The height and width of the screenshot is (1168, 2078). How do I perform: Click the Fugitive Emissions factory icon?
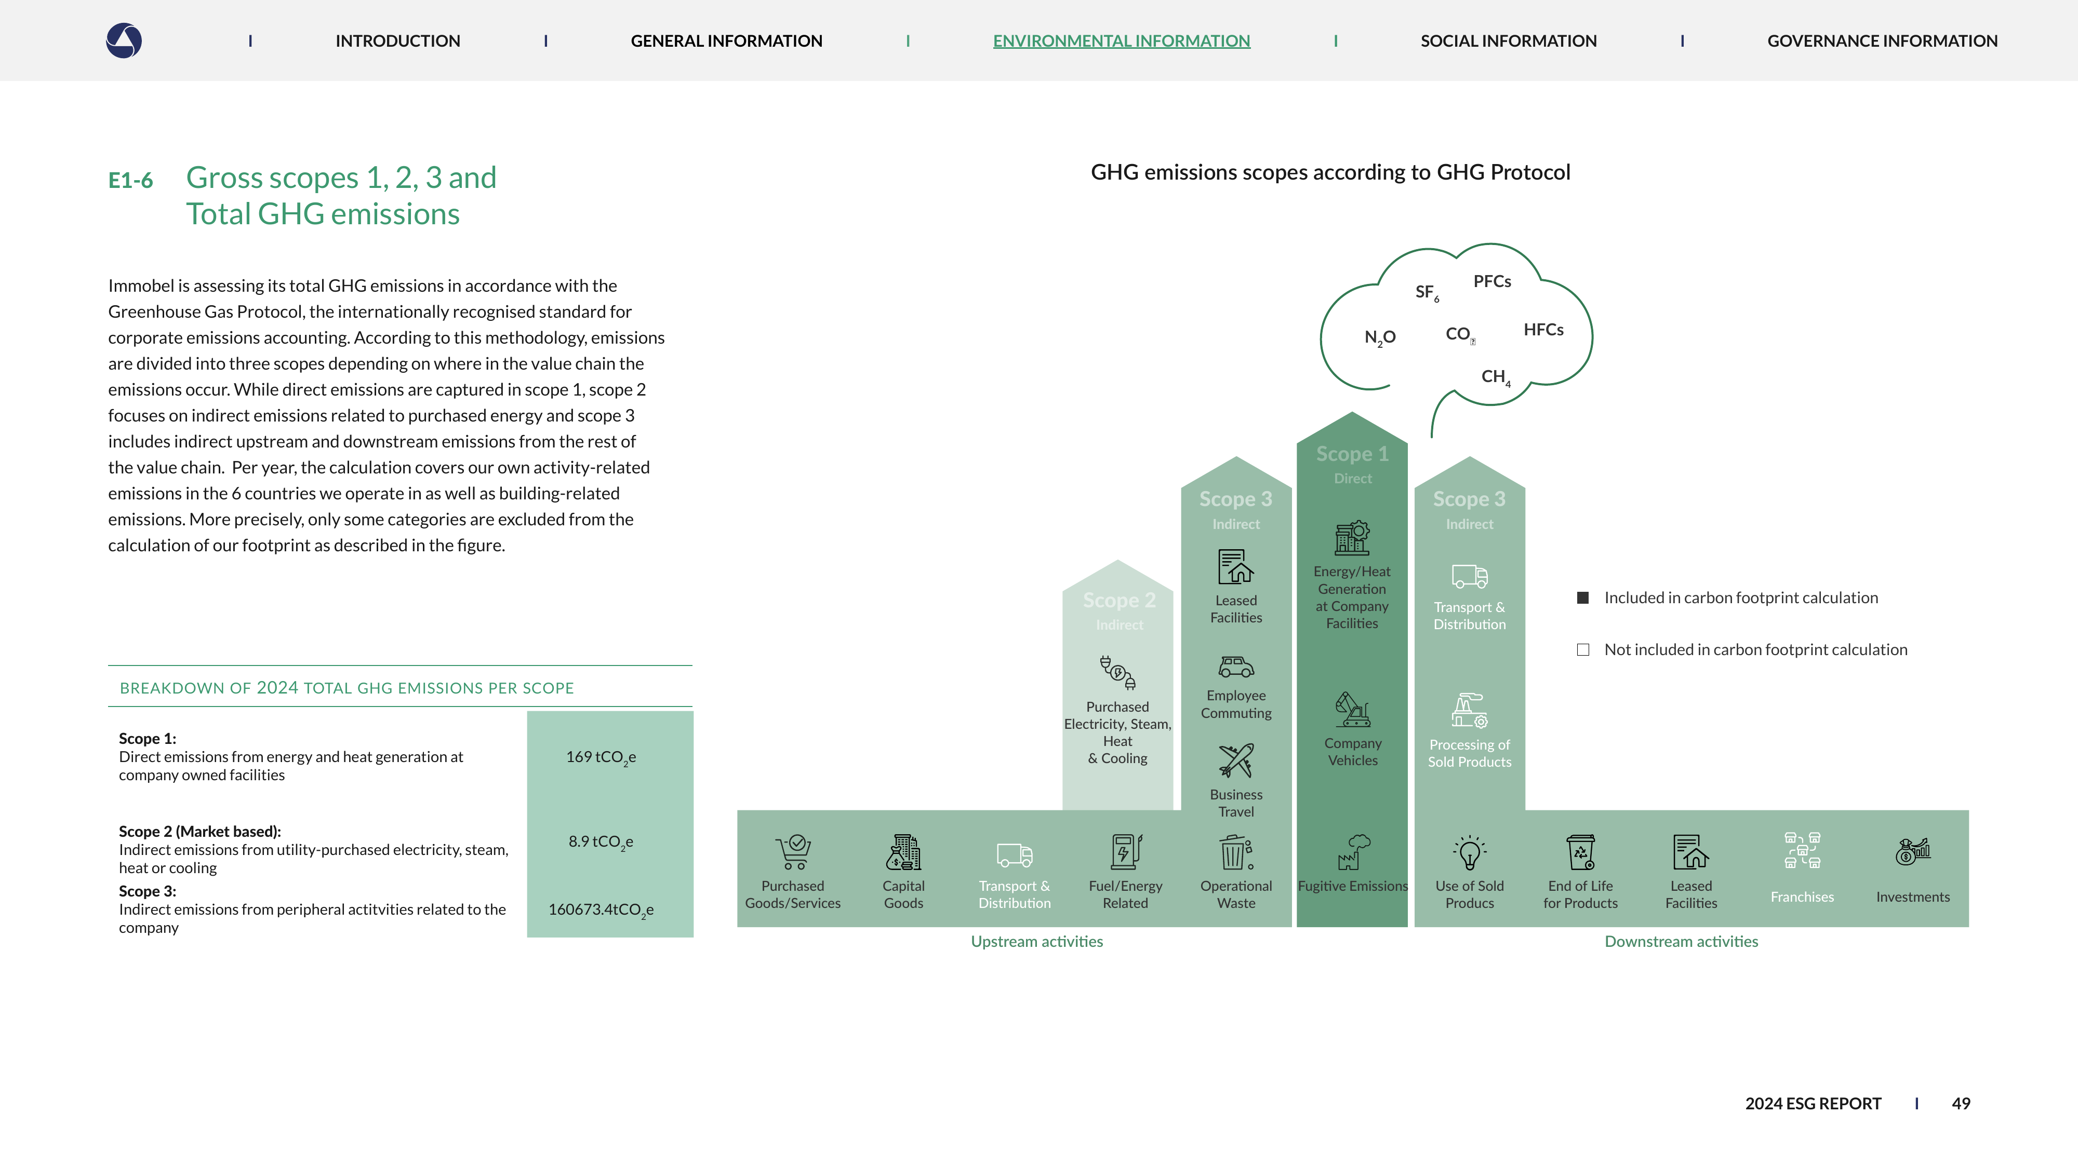(x=1353, y=852)
